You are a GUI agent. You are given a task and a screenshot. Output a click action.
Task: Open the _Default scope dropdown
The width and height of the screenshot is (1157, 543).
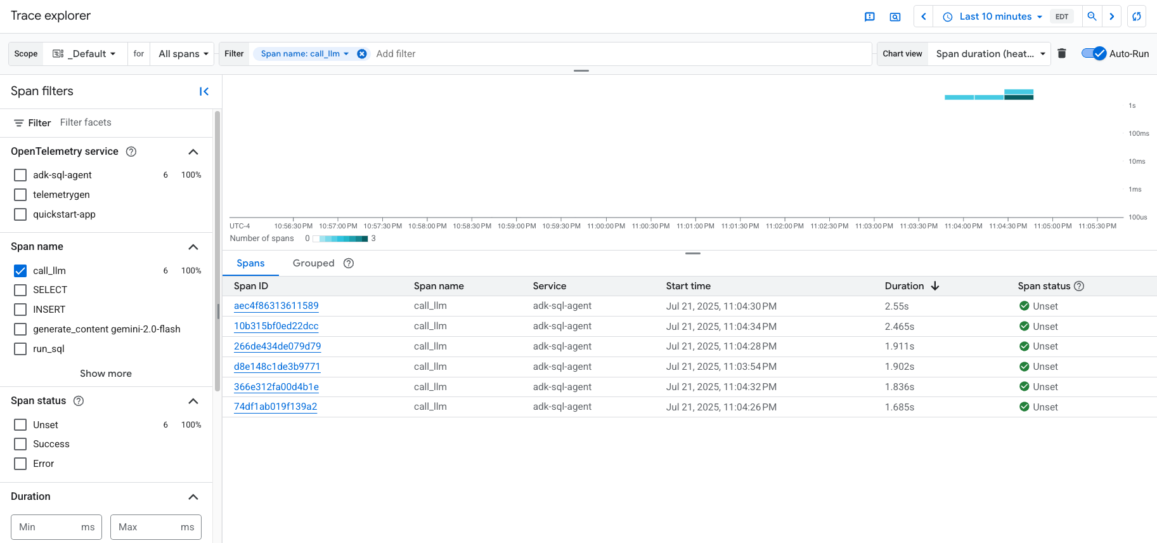point(85,54)
